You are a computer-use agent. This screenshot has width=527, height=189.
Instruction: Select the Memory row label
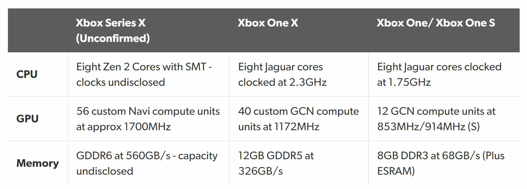pos(38,163)
